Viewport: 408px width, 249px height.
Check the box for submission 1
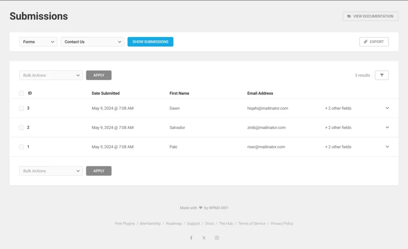click(x=22, y=147)
